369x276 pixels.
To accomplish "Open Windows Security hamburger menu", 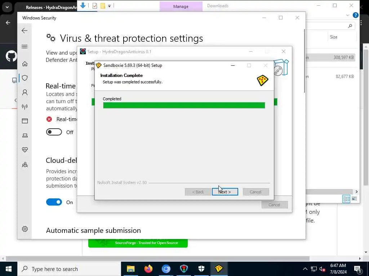I will [x=25, y=46].
